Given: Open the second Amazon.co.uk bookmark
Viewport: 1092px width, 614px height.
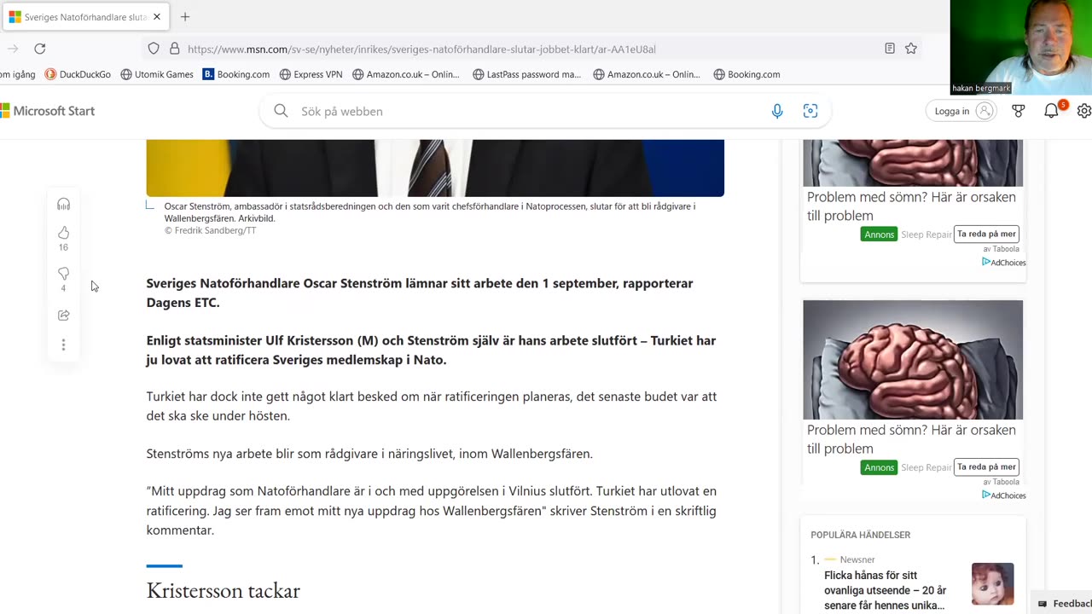Looking at the screenshot, I should coord(646,74).
